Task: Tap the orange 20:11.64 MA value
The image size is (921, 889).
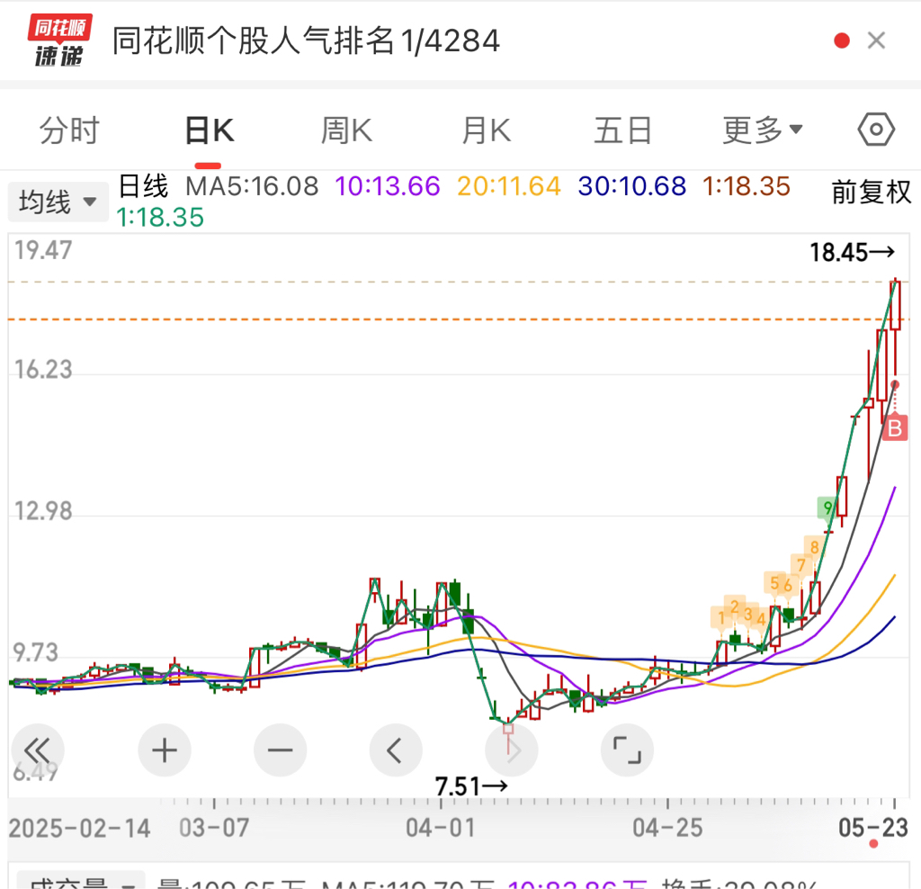Action: point(509,186)
